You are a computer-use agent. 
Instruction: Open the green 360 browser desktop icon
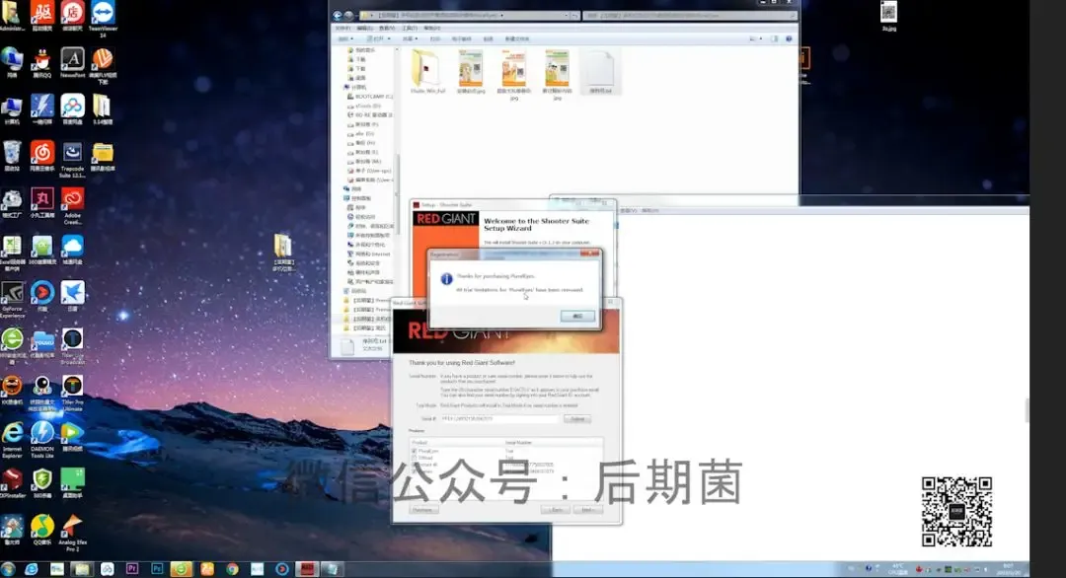(12, 346)
